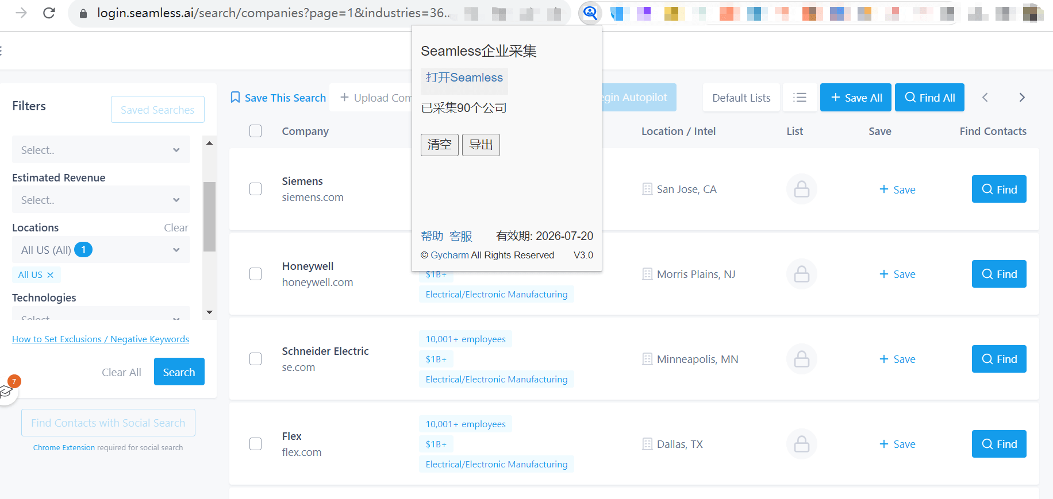Click the lock icon in Honeywell row

pyautogui.click(x=801, y=274)
